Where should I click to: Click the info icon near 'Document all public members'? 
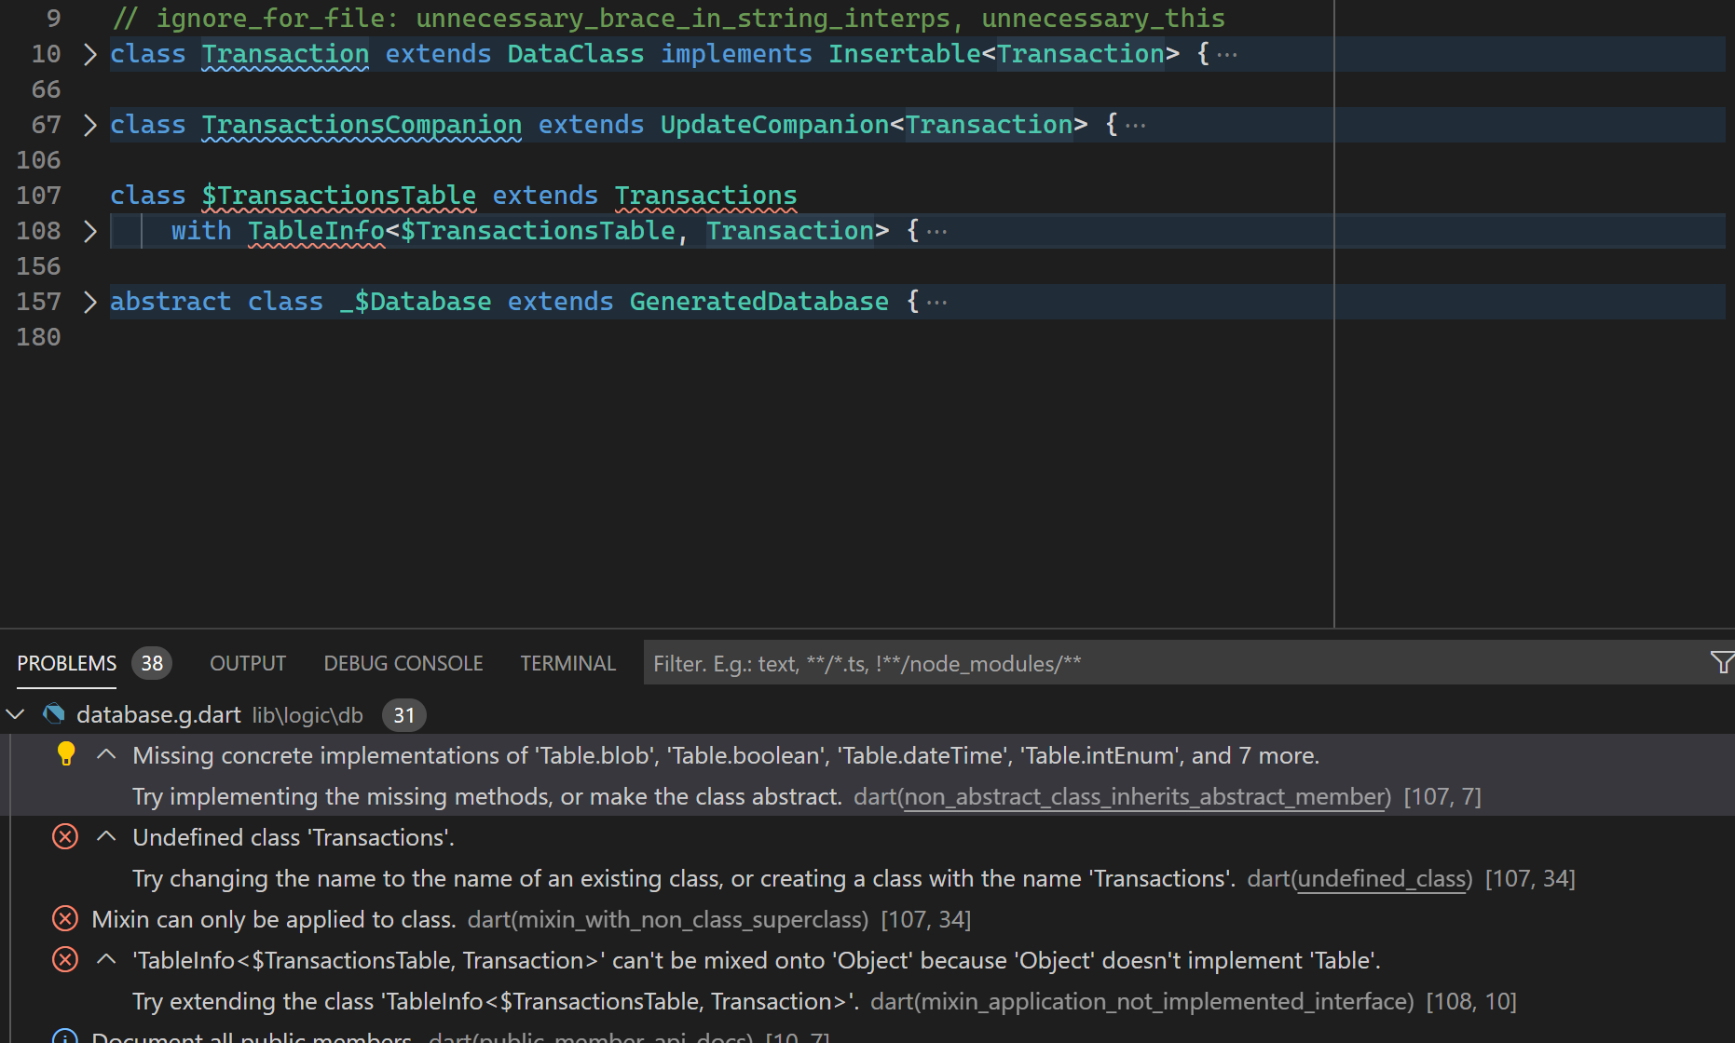(65, 1036)
